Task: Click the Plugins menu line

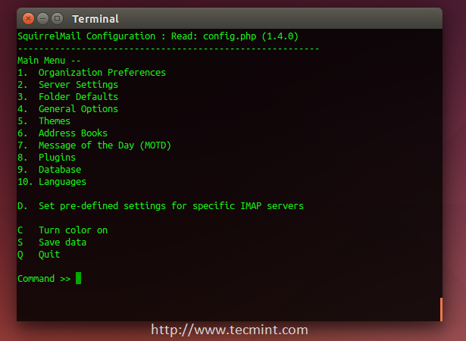Action: 57,158
